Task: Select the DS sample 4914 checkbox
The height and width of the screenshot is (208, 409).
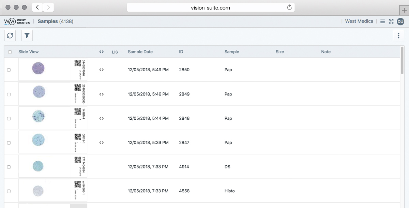Action: coord(9,167)
